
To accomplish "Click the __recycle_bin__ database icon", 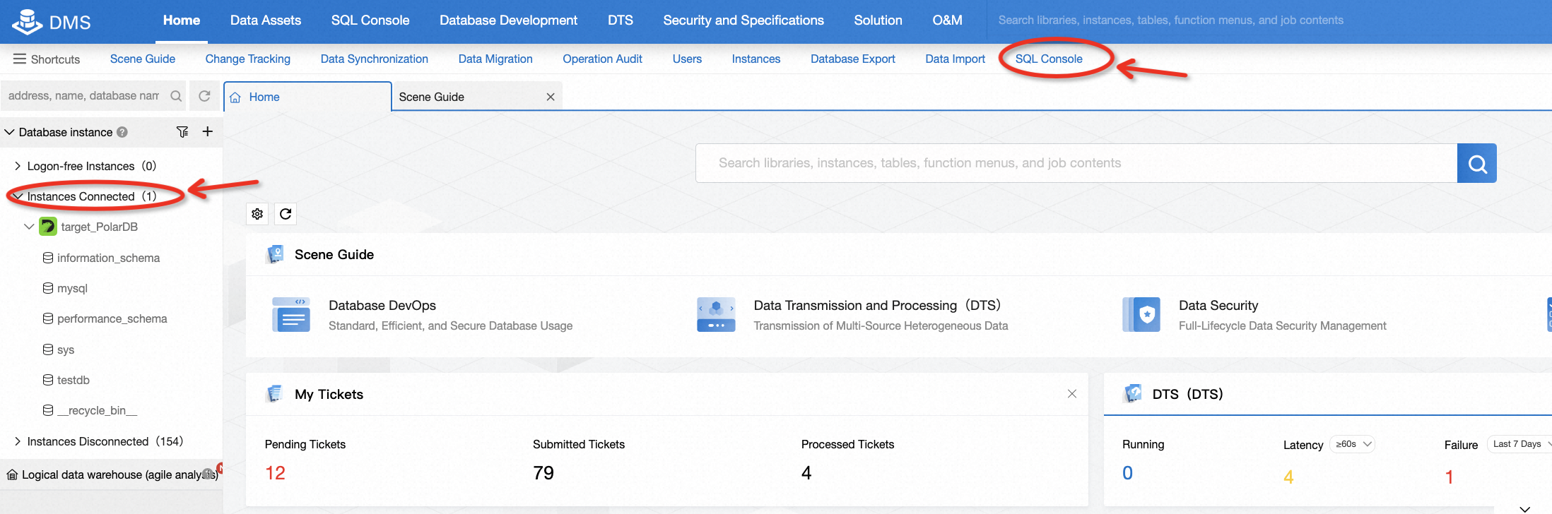I will [48, 410].
